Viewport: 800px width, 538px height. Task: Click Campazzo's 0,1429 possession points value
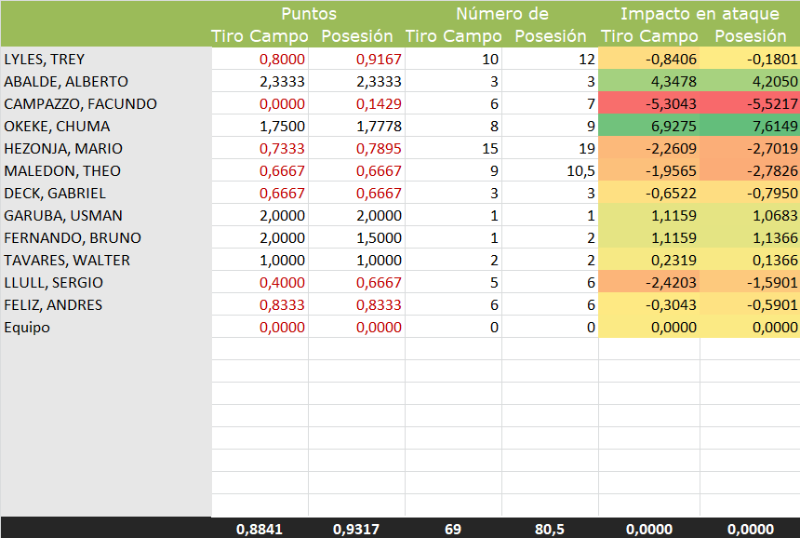tap(356, 103)
